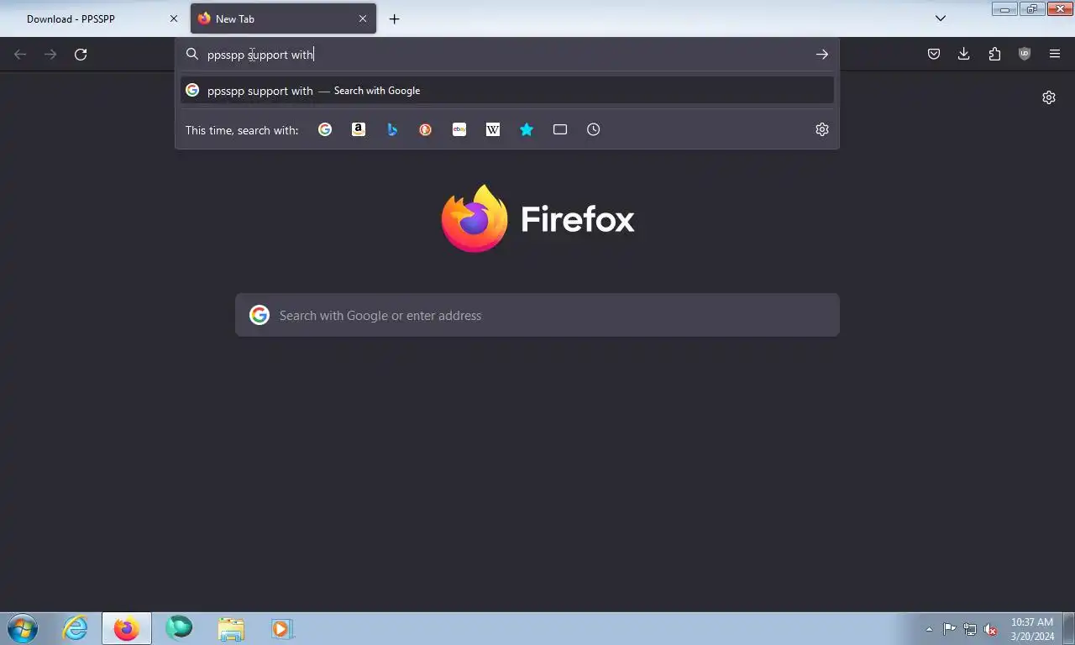1075x645 pixels.
Task: Search this time with Google
Action: [x=325, y=129]
